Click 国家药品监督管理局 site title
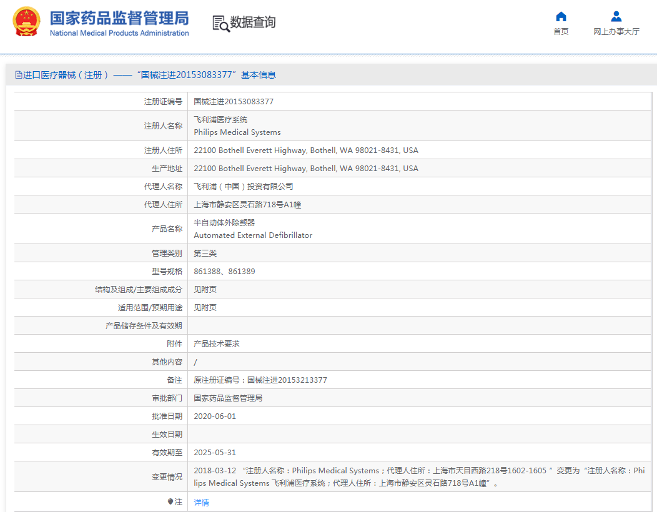This screenshot has height=512, width=657. pos(119,19)
